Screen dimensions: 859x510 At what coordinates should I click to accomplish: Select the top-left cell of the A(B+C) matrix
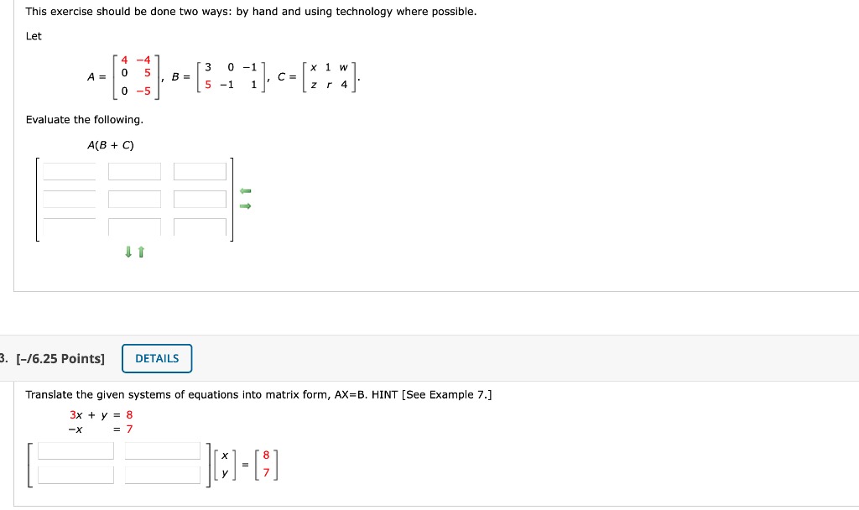coord(70,171)
